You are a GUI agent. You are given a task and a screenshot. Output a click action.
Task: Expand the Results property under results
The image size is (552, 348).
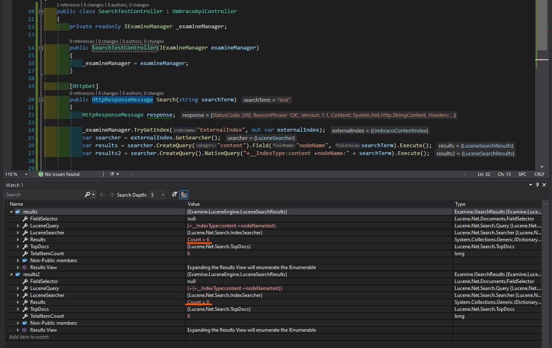tap(18, 240)
